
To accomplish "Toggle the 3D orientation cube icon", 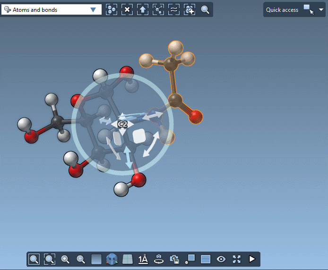I will point(112,259).
